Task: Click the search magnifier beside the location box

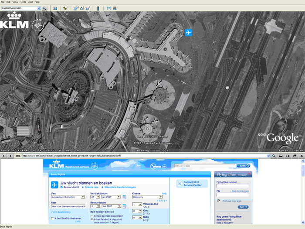Action: pyautogui.click(x=44, y=8)
